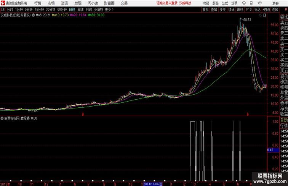This screenshot has width=288, height=186.
Task: Click the 2013年 label on time axis
Action: (x=5, y=184)
